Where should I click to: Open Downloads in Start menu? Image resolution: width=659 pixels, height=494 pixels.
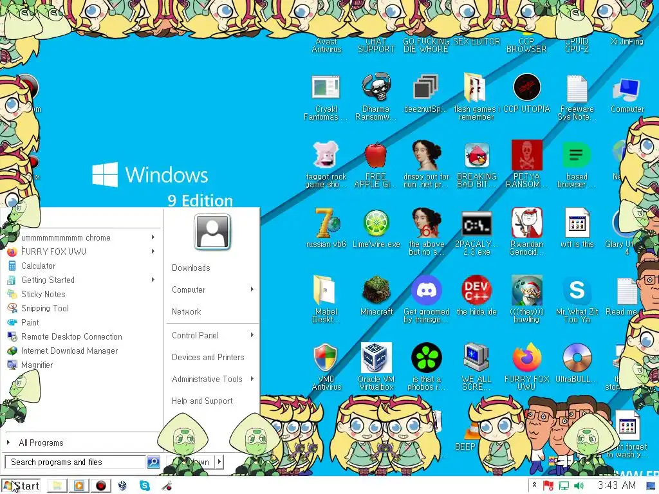pos(190,268)
